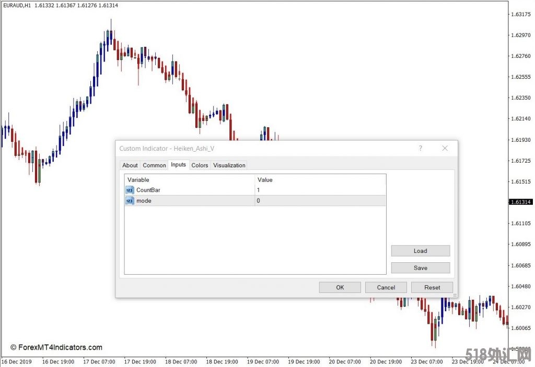This screenshot has width=535, height=367.
Task: Click the dialog title Heiken_Ashi_V
Action: click(x=194, y=149)
